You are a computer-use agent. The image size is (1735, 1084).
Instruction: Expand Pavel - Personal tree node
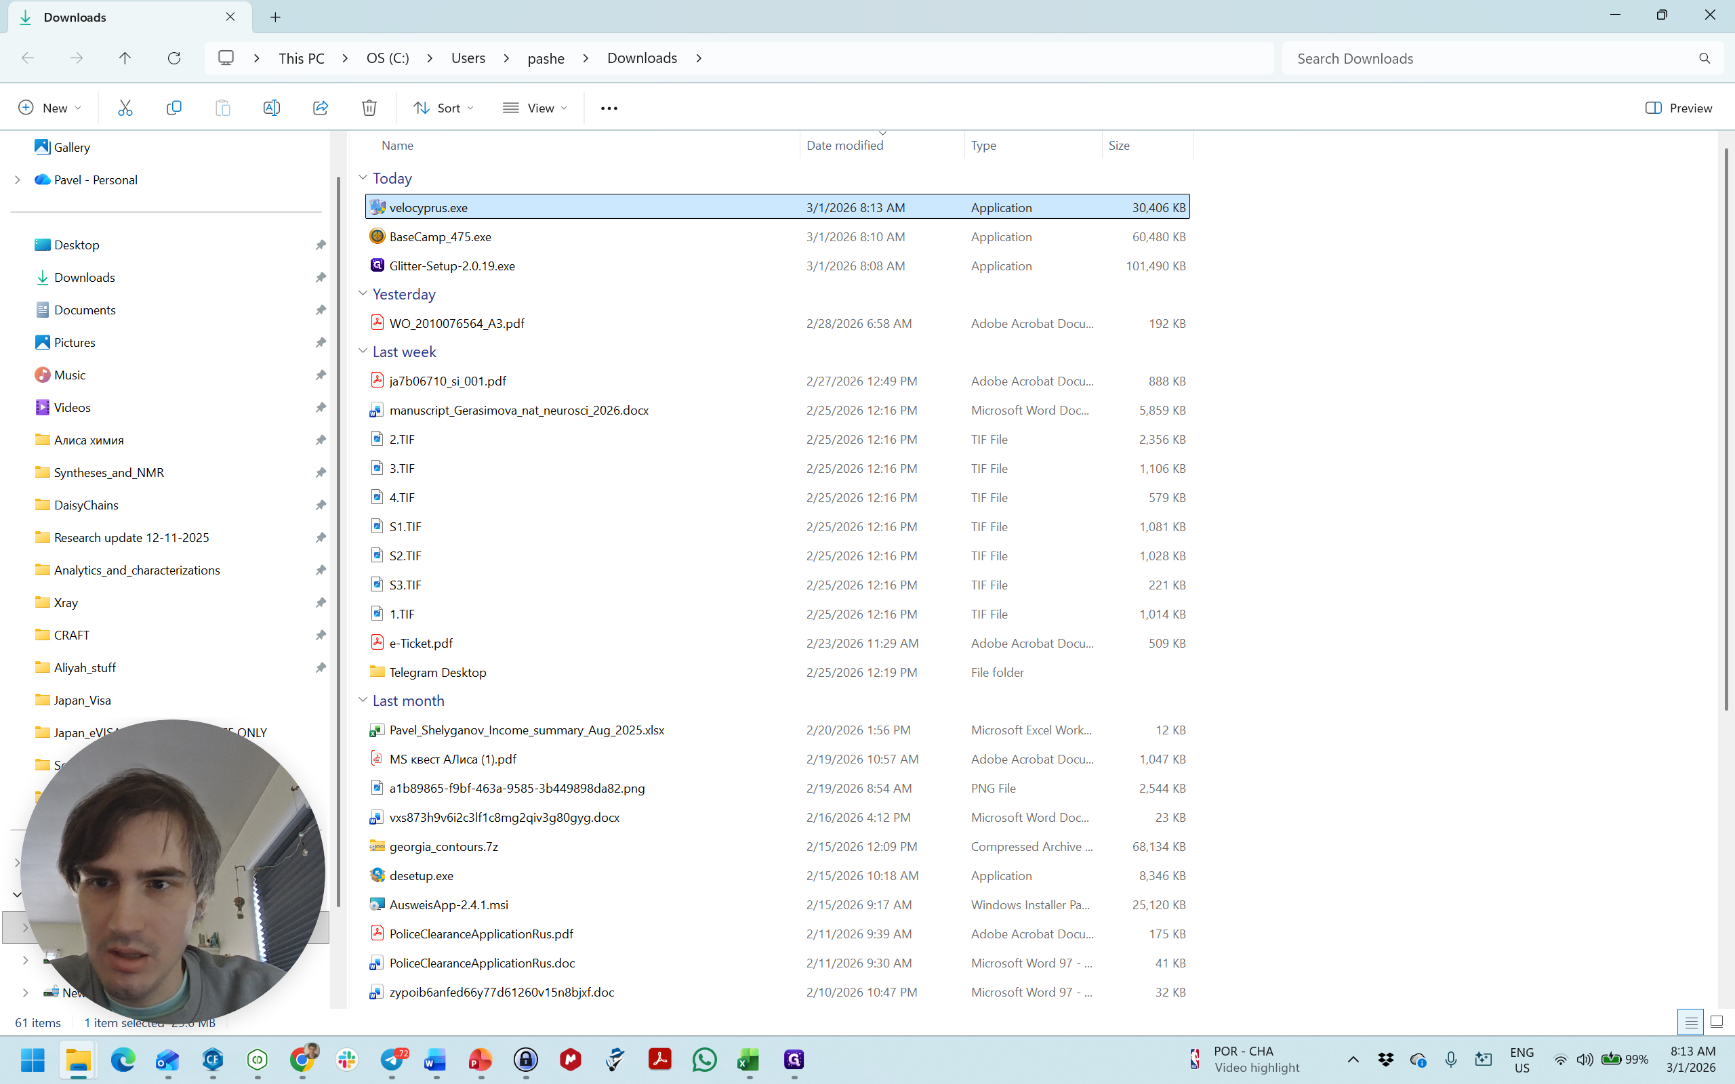coord(17,180)
